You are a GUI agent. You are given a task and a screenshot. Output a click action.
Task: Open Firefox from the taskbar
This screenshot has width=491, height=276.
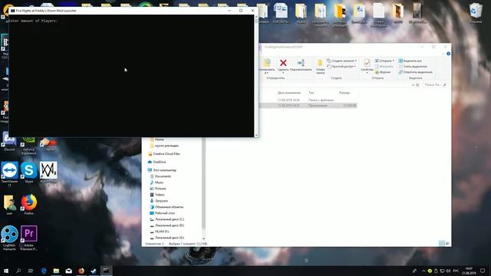pyautogui.click(x=81, y=271)
